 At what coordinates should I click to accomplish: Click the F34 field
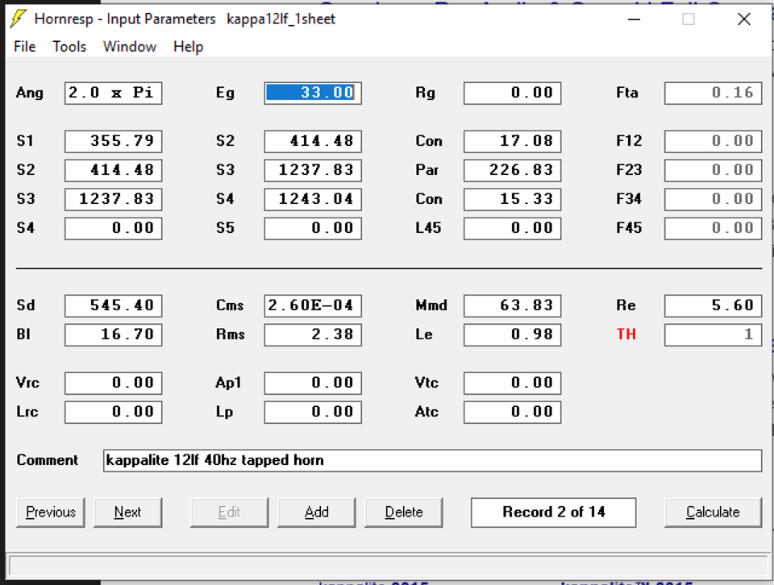coord(714,199)
